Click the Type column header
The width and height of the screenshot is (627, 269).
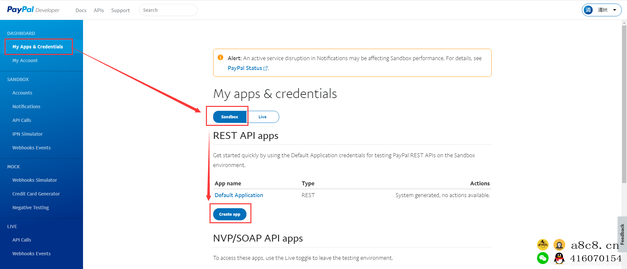coord(308,183)
